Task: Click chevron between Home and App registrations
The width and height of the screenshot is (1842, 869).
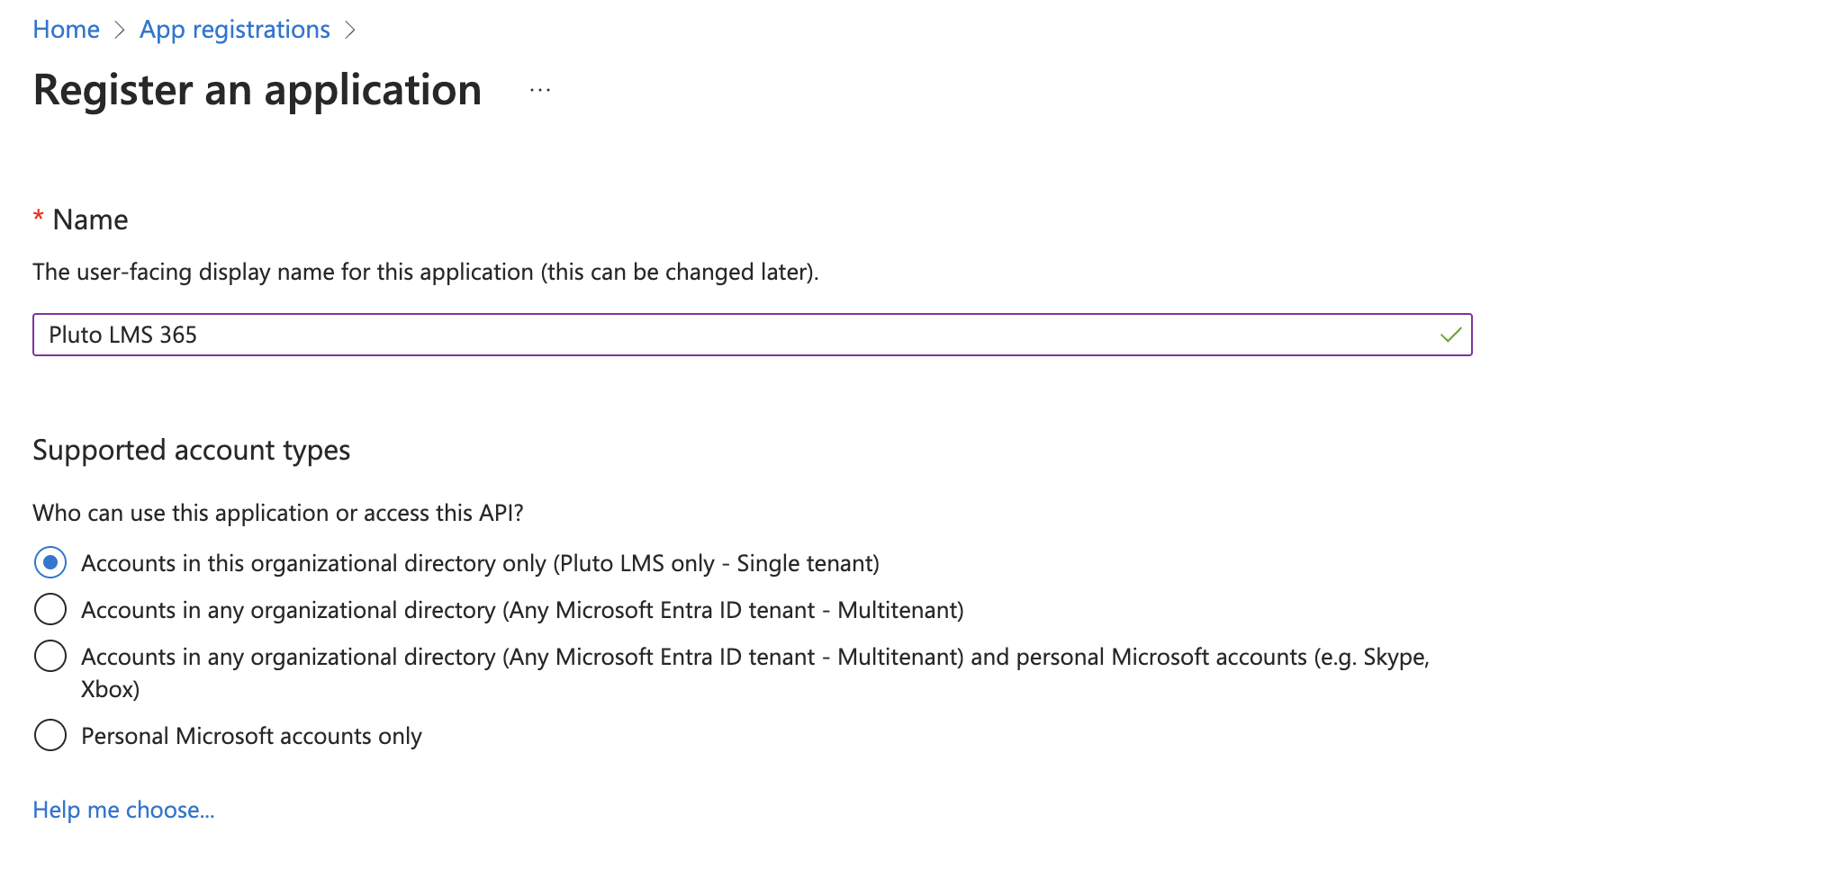Action: pyautogui.click(x=120, y=31)
